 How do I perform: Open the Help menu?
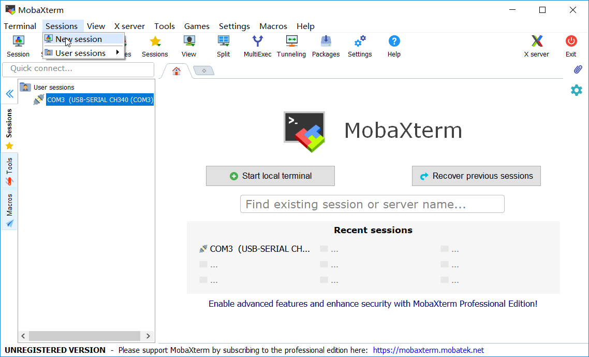click(305, 26)
